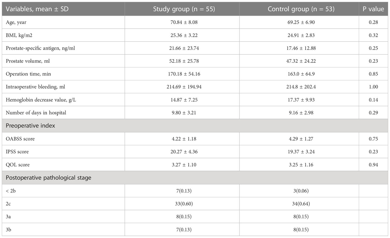Click the 'Age, year' row label
The height and width of the screenshot is (238, 390).
[16, 22]
